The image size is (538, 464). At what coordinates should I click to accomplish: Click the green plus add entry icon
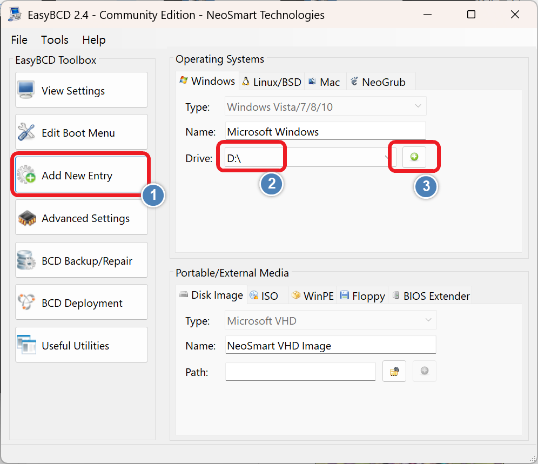pos(414,157)
